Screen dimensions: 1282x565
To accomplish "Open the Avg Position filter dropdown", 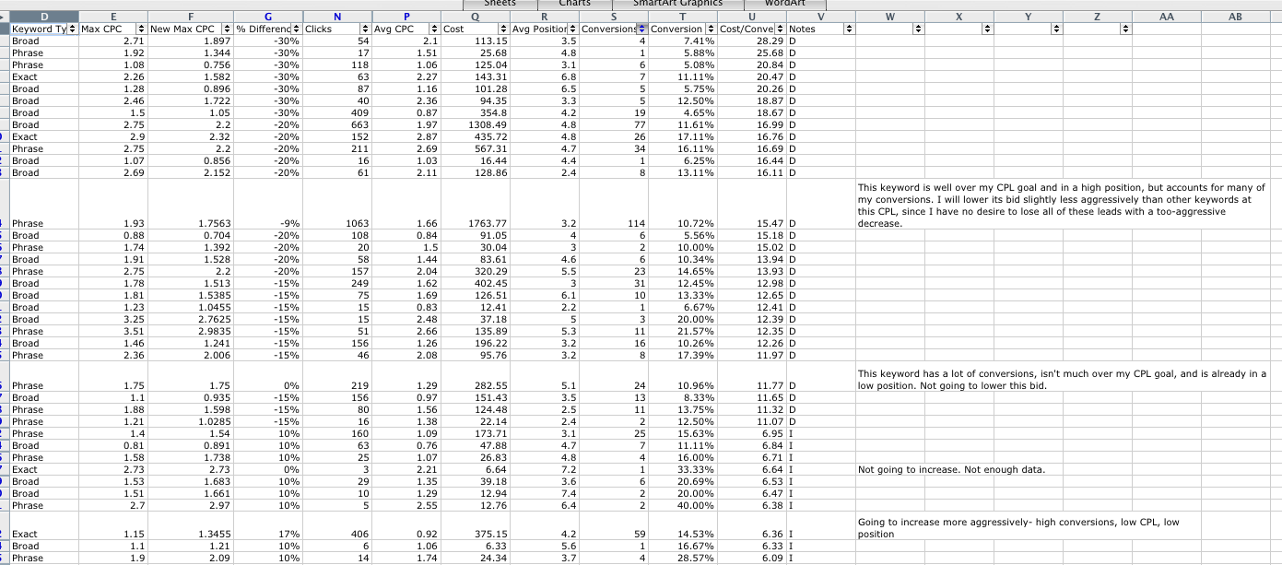I will 572,29.
